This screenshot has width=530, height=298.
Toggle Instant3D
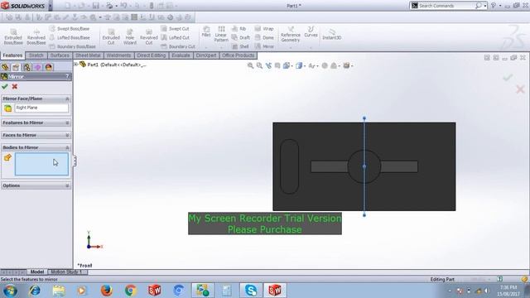click(331, 34)
